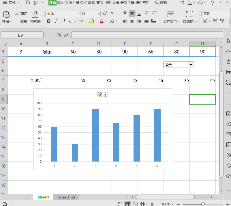Image resolution: width=231 pixels, height=206 pixels.
Task: Justify text alignment icon
Action: click(147, 21)
